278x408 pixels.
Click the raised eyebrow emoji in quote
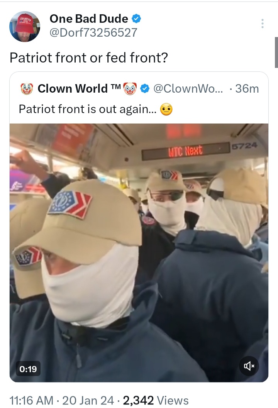click(166, 109)
